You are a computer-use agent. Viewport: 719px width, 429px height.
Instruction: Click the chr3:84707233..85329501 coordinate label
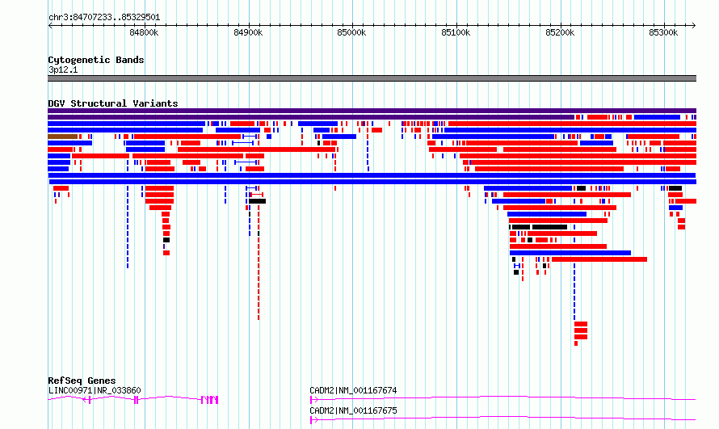pyautogui.click(x=104, y=18)
